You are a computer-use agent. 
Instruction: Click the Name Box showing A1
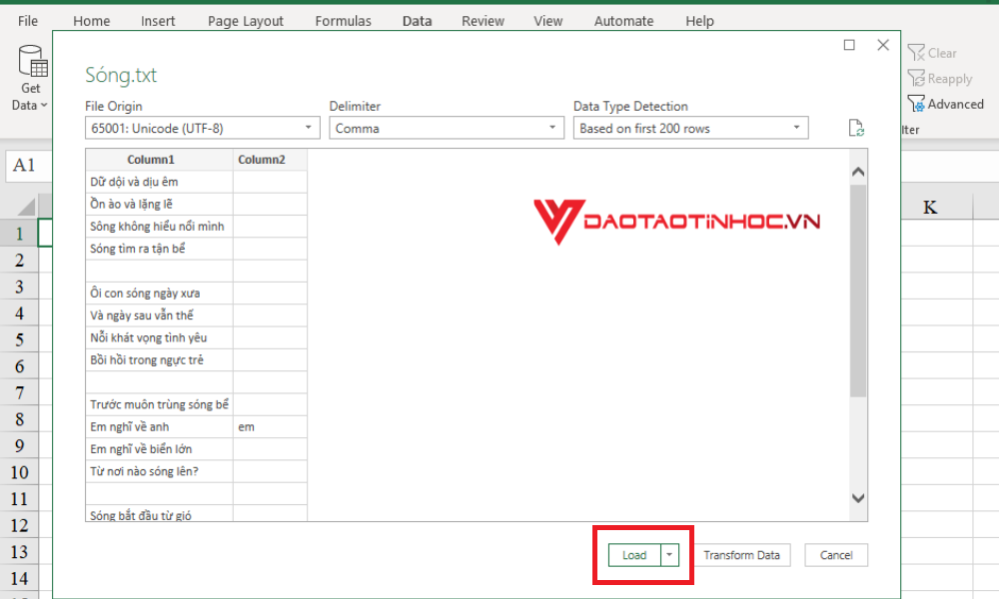click(x=25, y=165)
